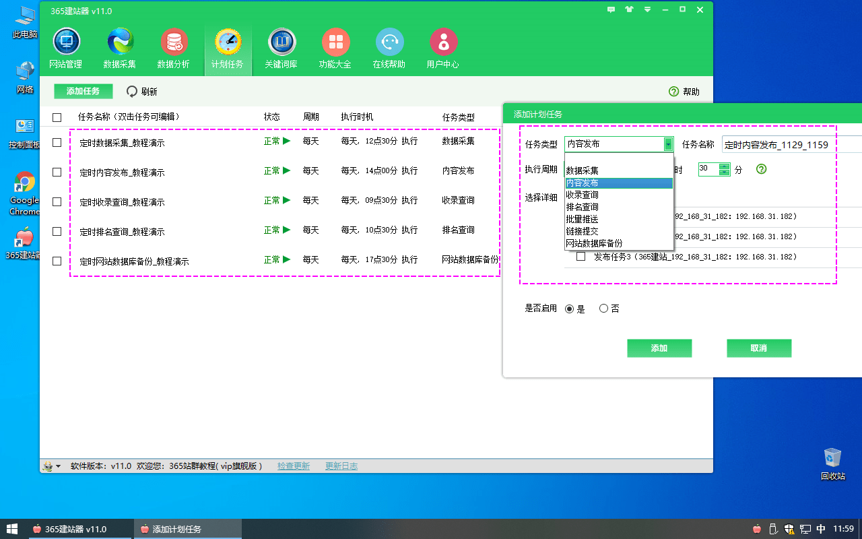The width and height of the screenshot is (862, 539).
Task: Open 数据采集 in the top toolbar
Action: pyautogui.click(x=120, y=49)
